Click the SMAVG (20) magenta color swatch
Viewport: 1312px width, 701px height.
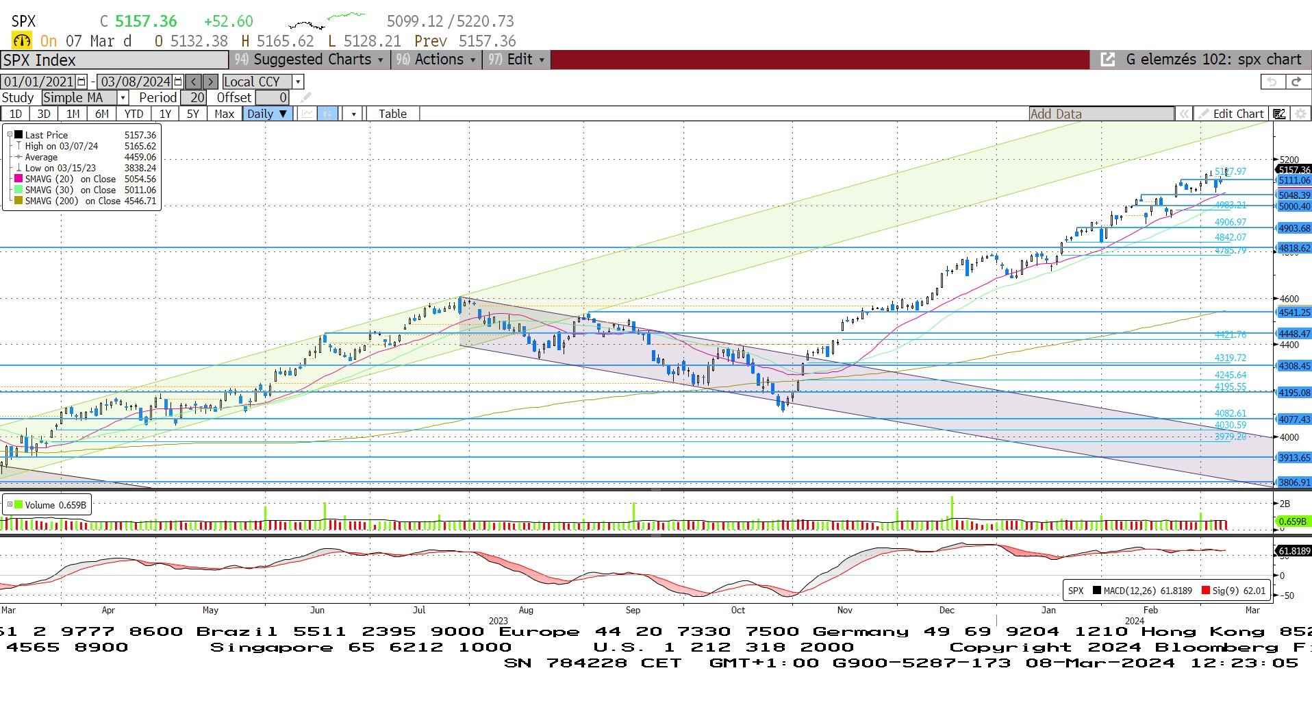click(18, 179)
